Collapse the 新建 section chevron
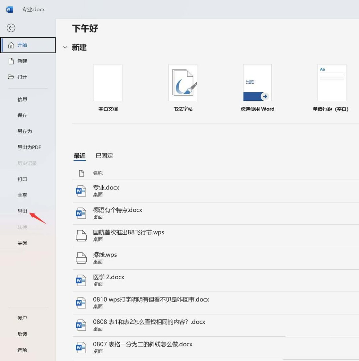 (x=65, y=47)
